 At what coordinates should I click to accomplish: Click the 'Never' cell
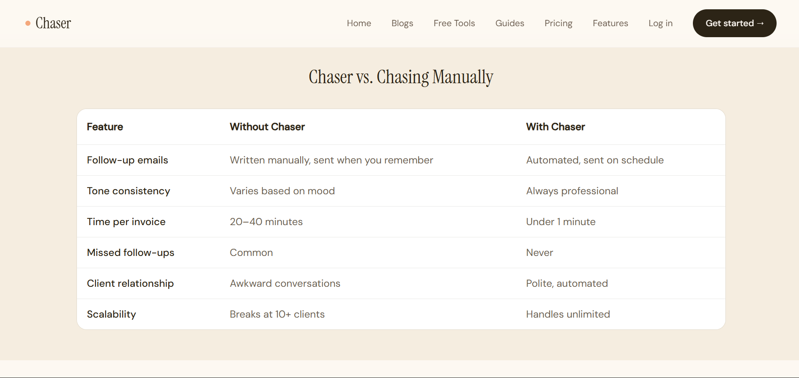(539, 253)
